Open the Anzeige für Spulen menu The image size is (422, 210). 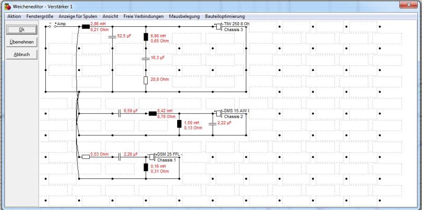coord(78,16)
